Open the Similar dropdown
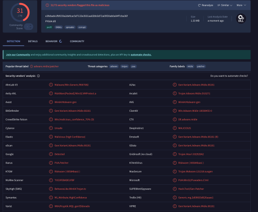 225,5
